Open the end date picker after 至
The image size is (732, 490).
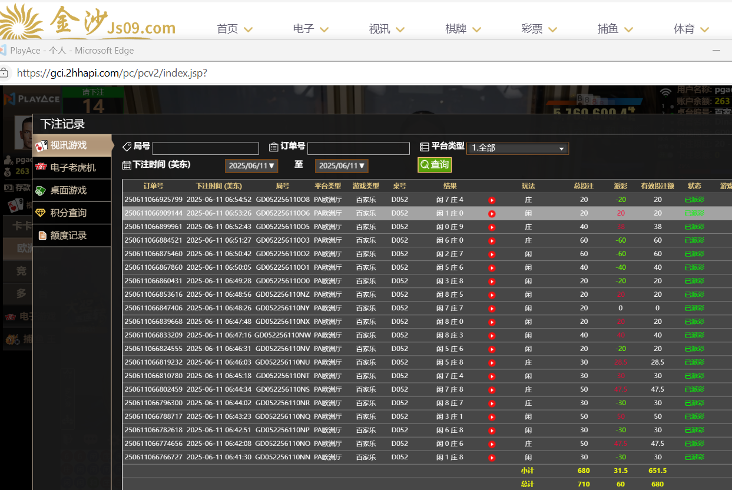tap(342, 166)
